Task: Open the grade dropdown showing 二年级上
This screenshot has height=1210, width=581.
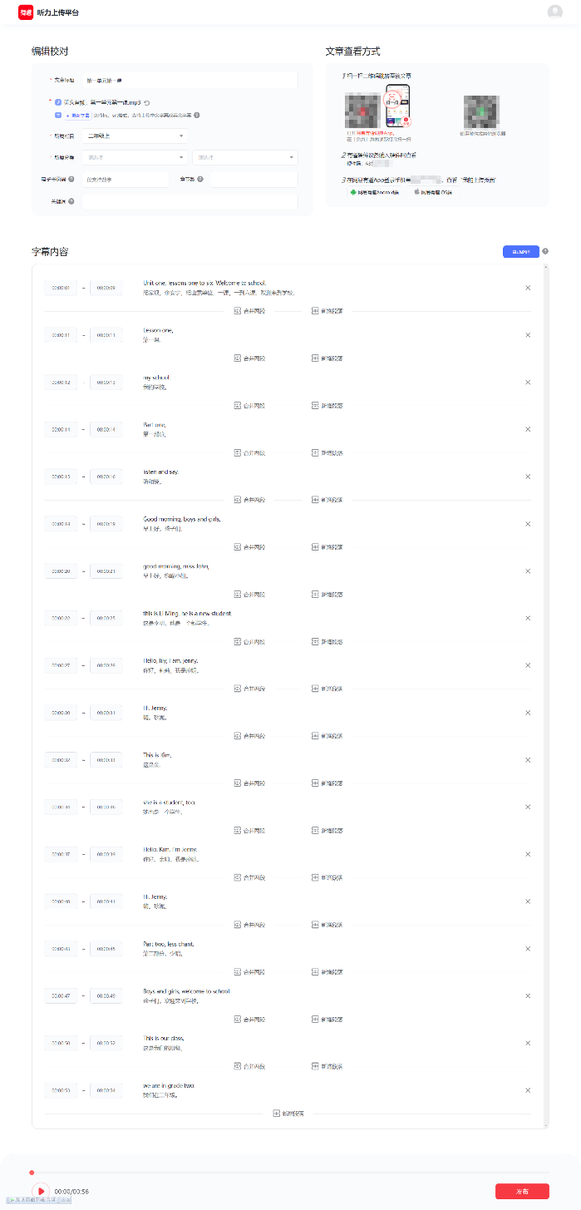Action: point(135,136)
